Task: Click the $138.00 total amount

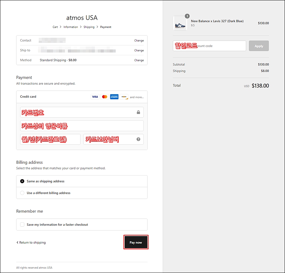Action: coord(260,85)
